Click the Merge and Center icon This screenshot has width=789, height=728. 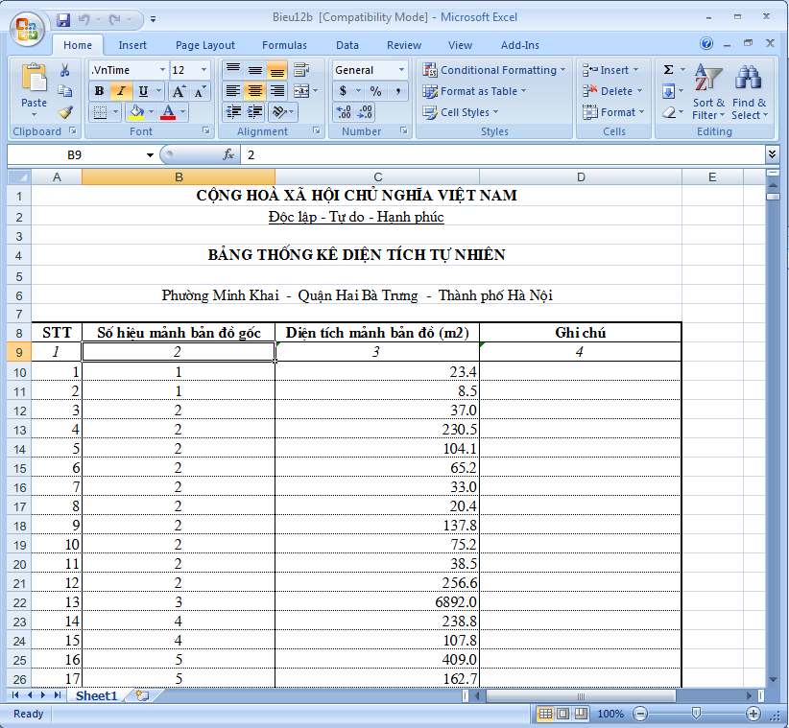(301, 91)
